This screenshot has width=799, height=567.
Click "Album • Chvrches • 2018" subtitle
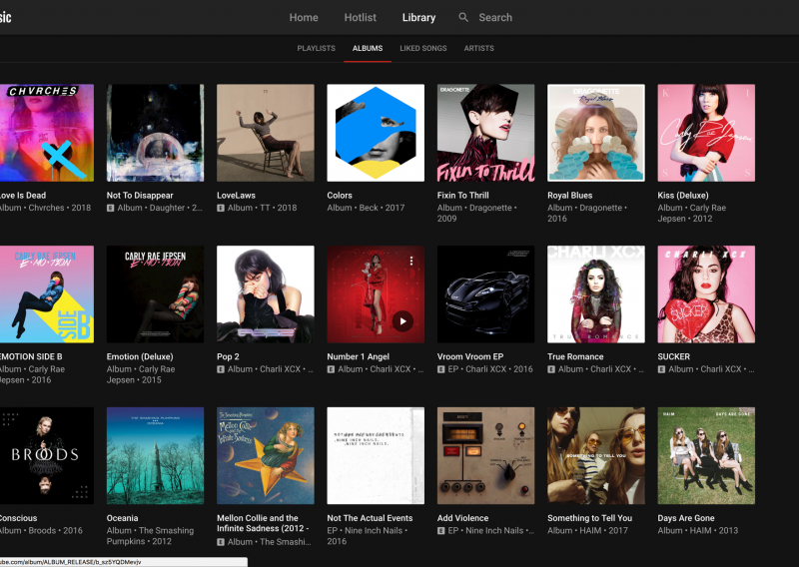click(45, 208)
